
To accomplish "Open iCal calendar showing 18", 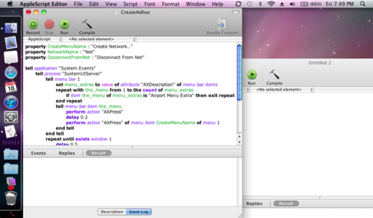I will 11,87.
